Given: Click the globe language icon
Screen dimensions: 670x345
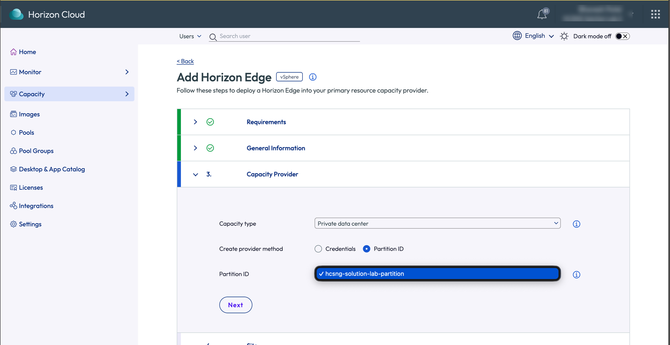Looking at the screenshot, I should pyautogui.click(x=517, y=36).
